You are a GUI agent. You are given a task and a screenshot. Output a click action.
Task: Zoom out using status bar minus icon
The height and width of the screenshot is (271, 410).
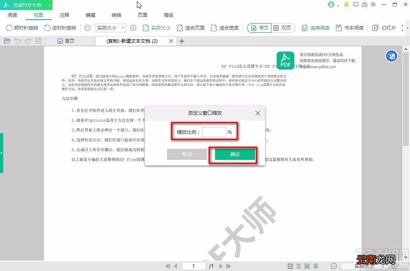(x=334, y=266)
